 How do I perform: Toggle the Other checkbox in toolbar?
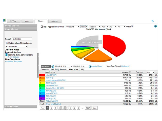pos(132,26)
